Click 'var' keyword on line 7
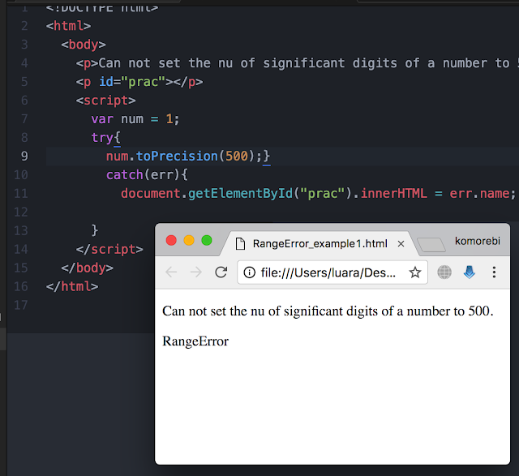Image resolution: width=519 pixels, height=476 pixels. (102, 119)
